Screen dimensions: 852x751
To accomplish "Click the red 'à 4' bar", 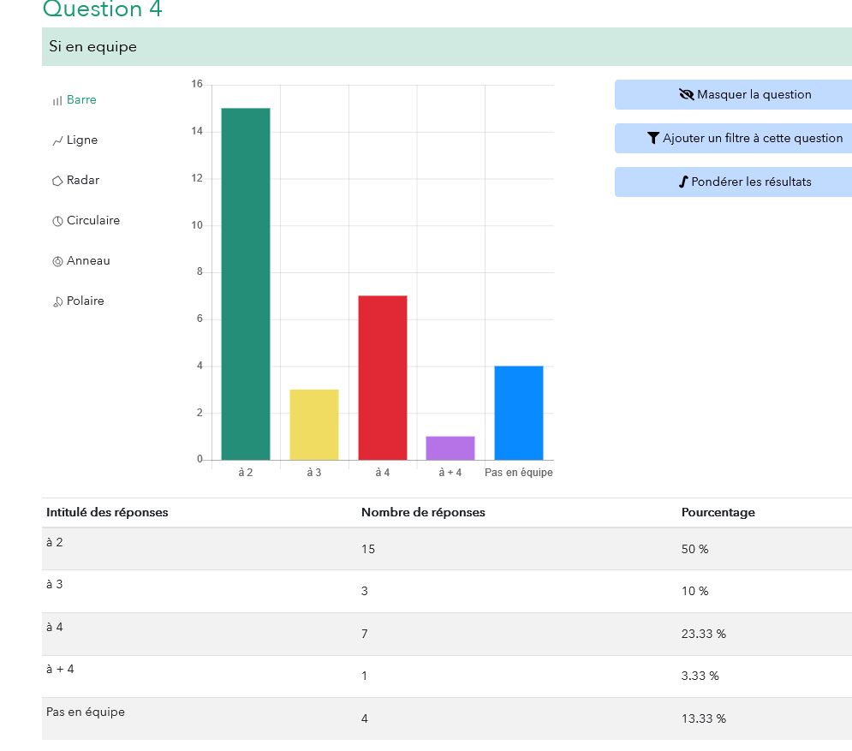I will [x=383, y=378].
